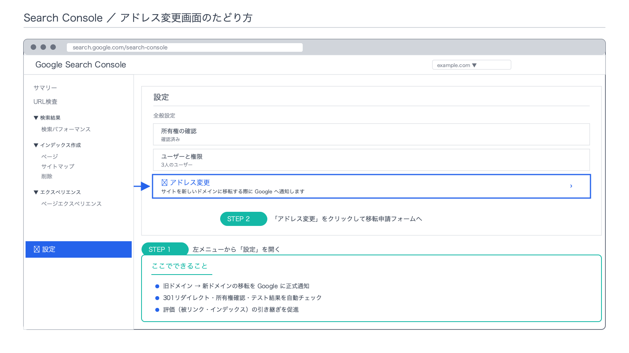Open the 所有権の確認 row
629x353 pixels.
coord(371,135)
